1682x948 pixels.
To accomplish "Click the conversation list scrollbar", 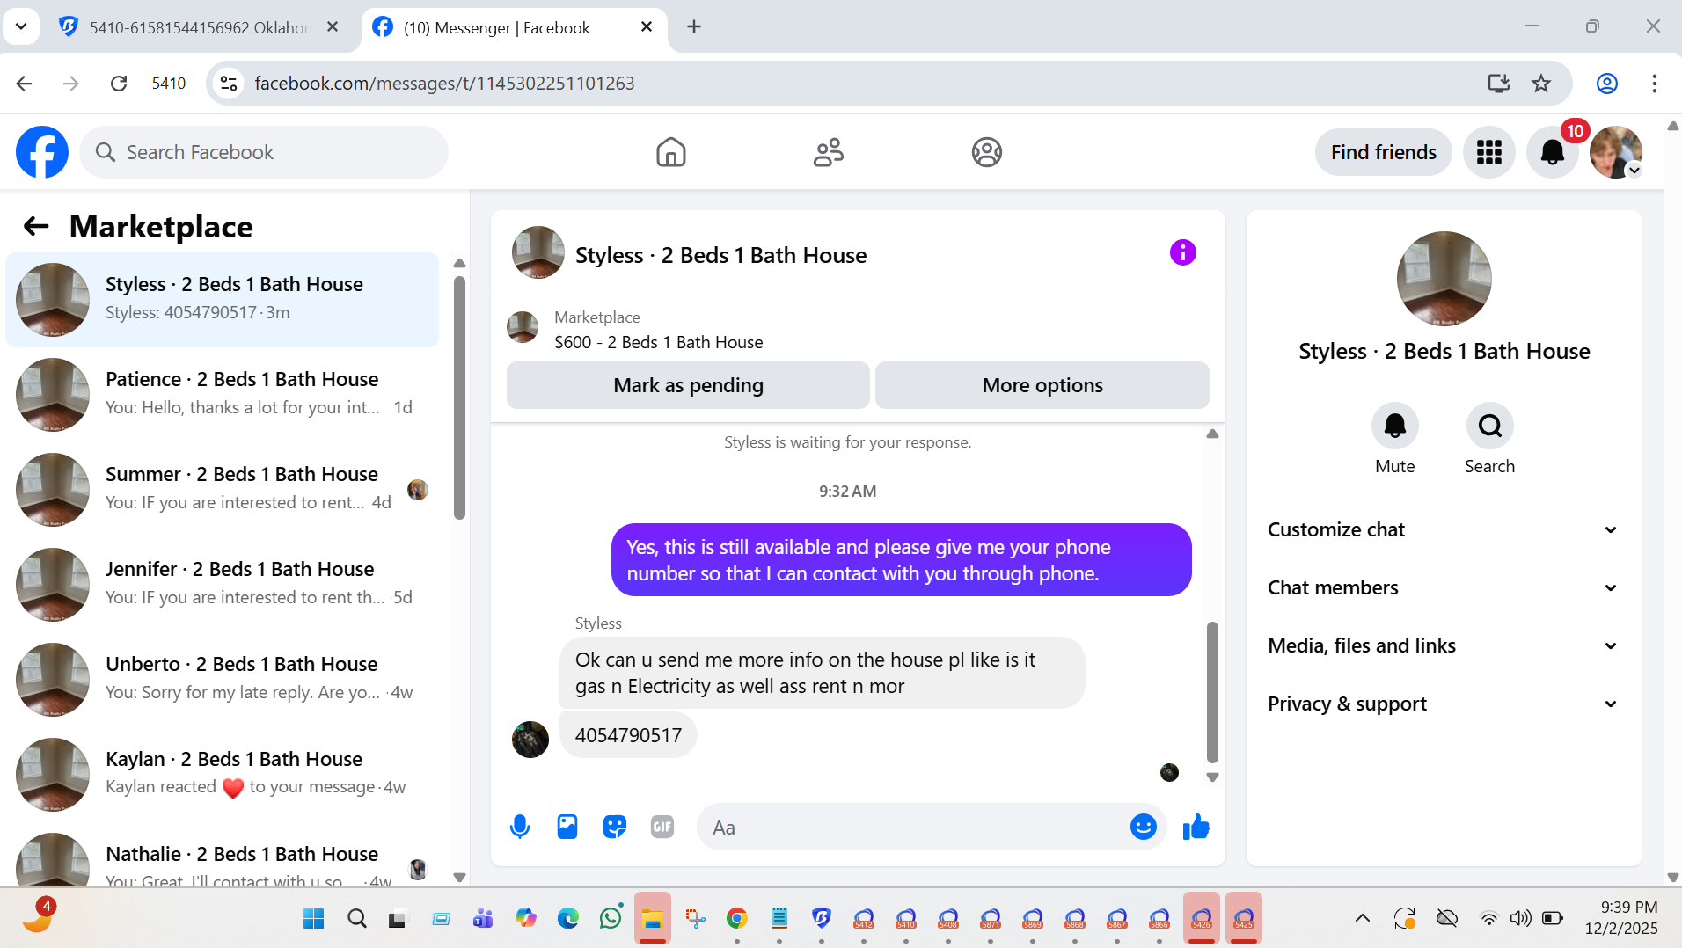I will [459, 397].
